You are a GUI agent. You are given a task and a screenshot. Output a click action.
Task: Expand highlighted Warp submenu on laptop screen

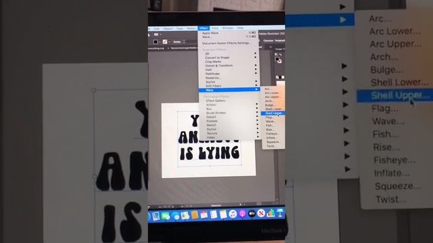[256, 90]
